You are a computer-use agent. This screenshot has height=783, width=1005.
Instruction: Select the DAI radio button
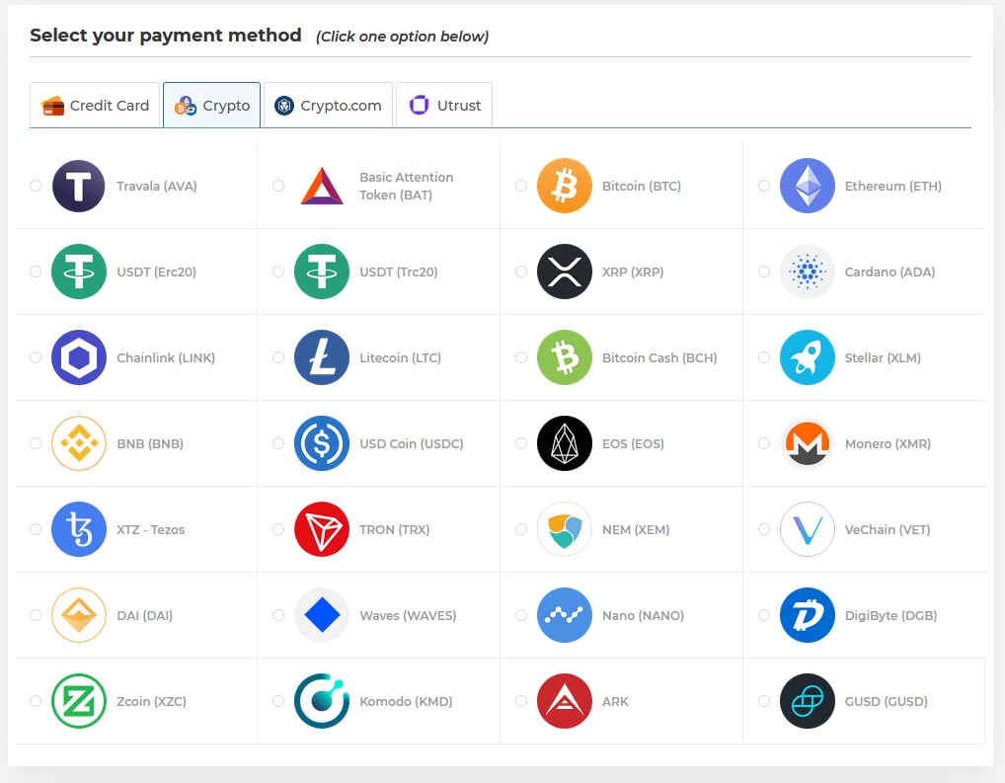36,615
